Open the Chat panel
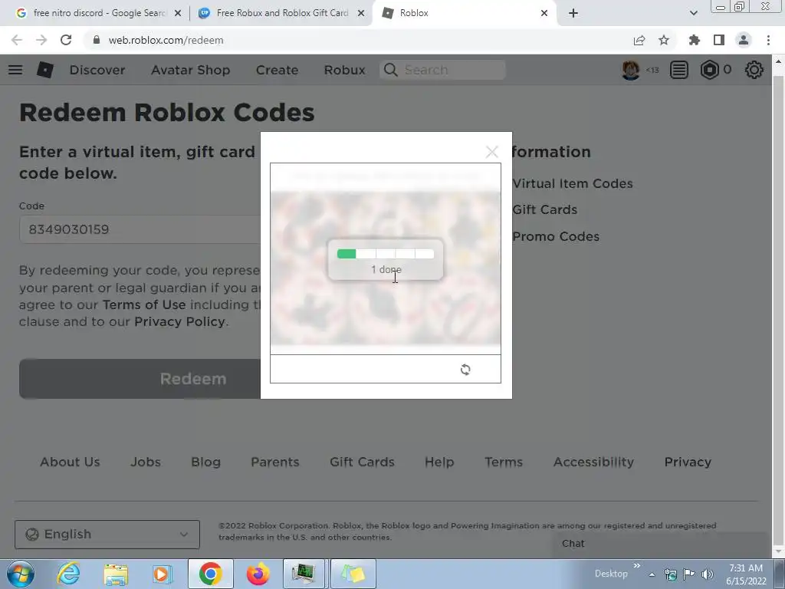 [660, 544]
